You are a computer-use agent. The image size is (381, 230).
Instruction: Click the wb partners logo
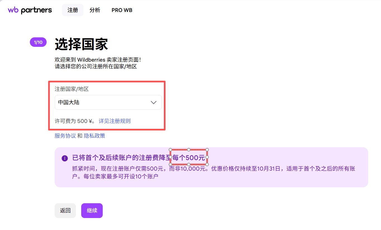30,10
